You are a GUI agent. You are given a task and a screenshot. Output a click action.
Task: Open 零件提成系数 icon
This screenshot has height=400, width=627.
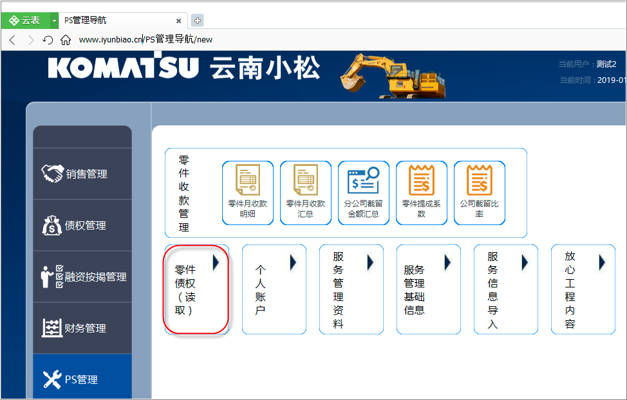pyautogui.click(x=422, y=193)
